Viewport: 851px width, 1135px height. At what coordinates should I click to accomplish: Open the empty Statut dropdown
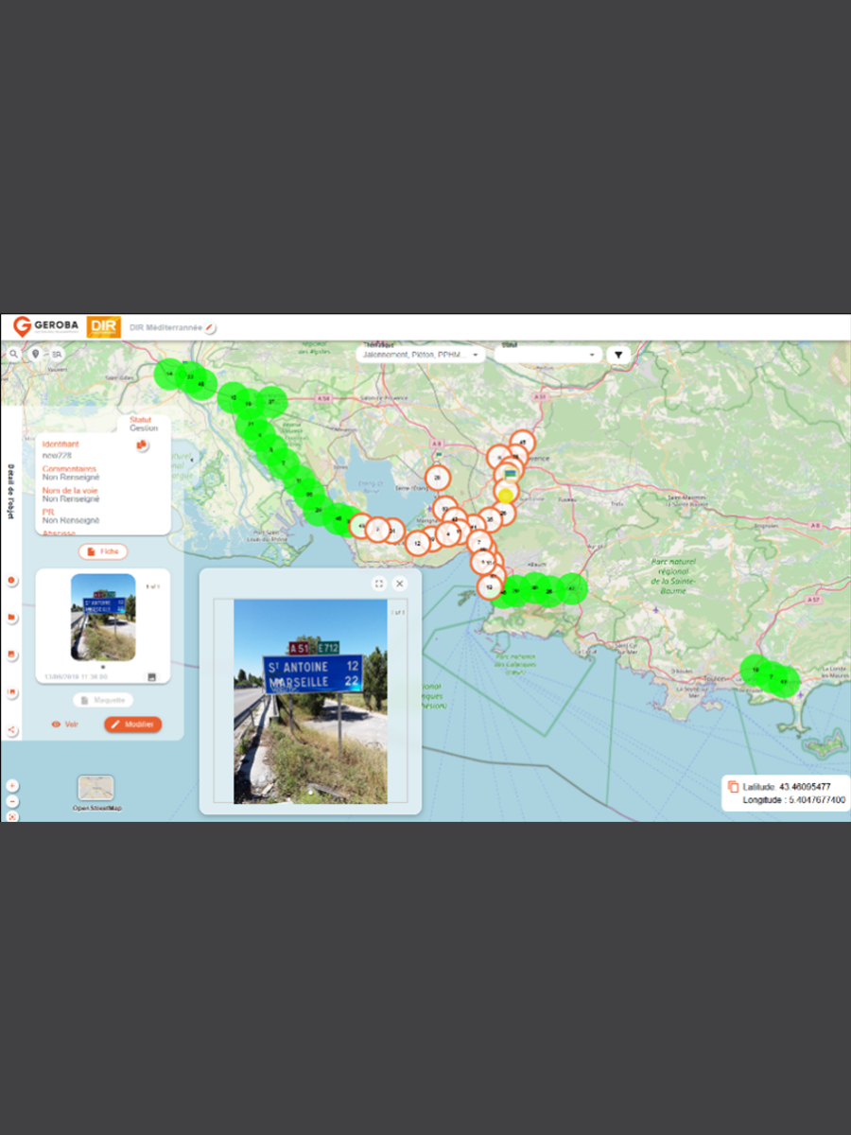click(547, 355)
